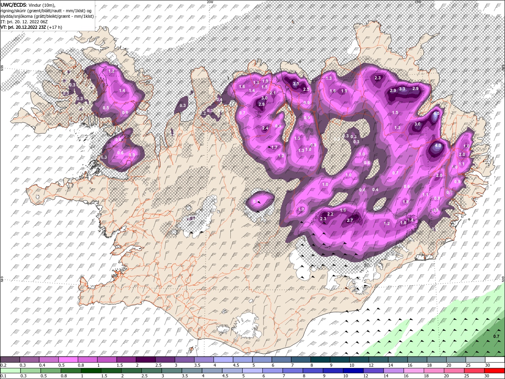Pick the pale green rain swatch between 0.1 and 0.3
The height and width of the screenshot is (379, 505).
pyautogui.click(x=10, y=370)
